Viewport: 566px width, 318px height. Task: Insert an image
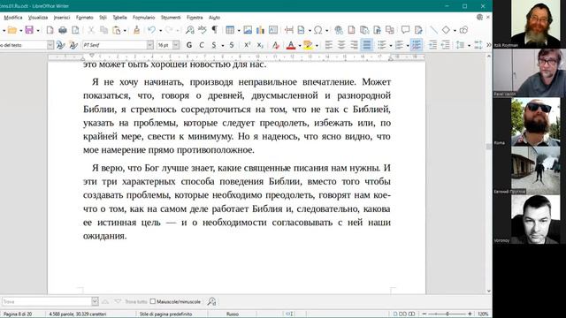pos(248,30)
